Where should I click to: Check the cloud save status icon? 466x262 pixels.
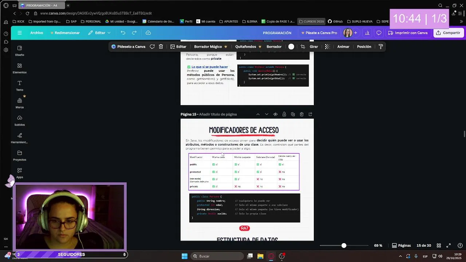tap(148, 33)
